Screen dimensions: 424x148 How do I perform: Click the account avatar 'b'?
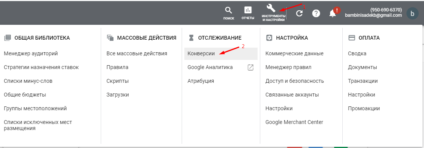(412, 13)
